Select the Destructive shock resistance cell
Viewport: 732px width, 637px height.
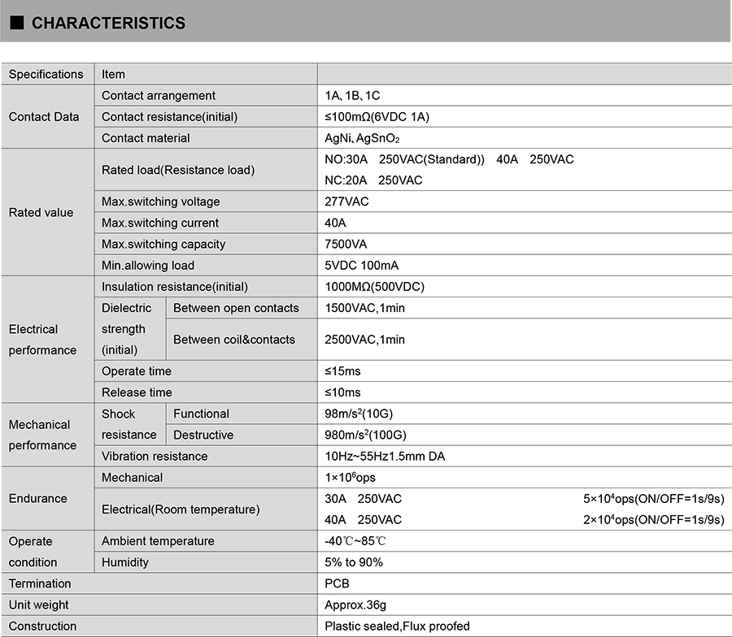203,435
